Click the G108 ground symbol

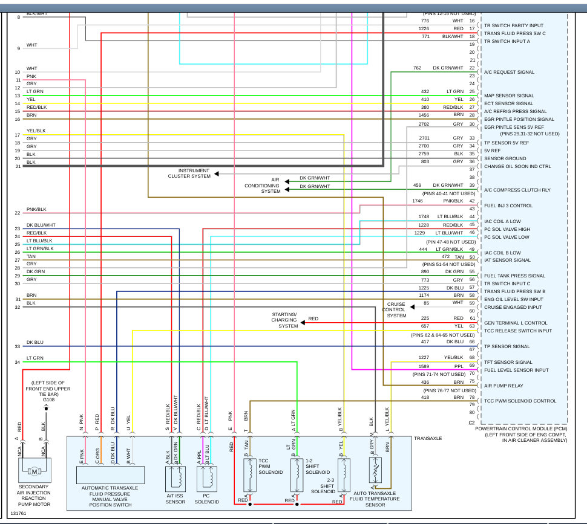(x=47, y=407)
